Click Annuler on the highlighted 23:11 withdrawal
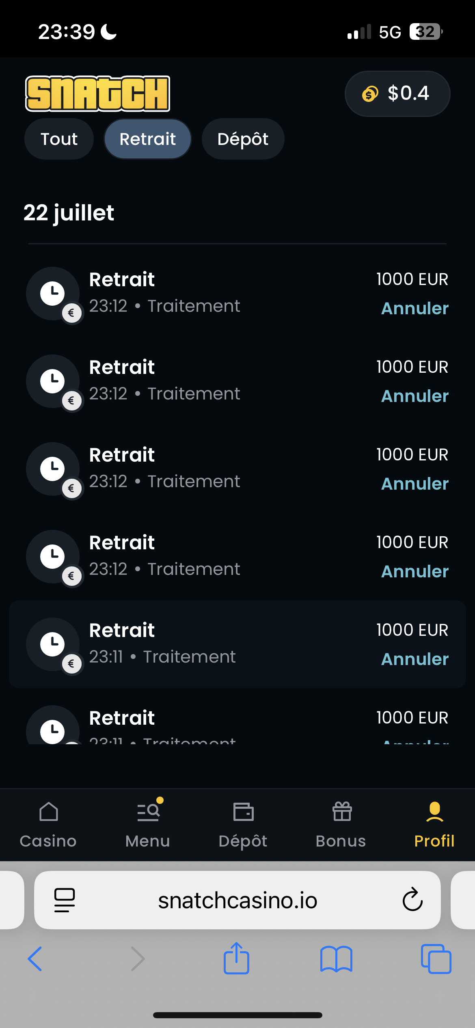Screen dimensions: 475x1028 (415, 659)
